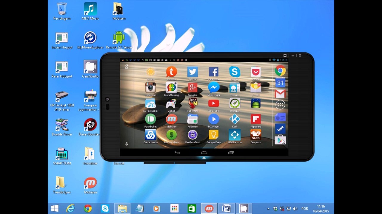The width and height of the screenshot is (382, 214).
Task: Open the Pessoas contacts app
Action: pos(235,88)
